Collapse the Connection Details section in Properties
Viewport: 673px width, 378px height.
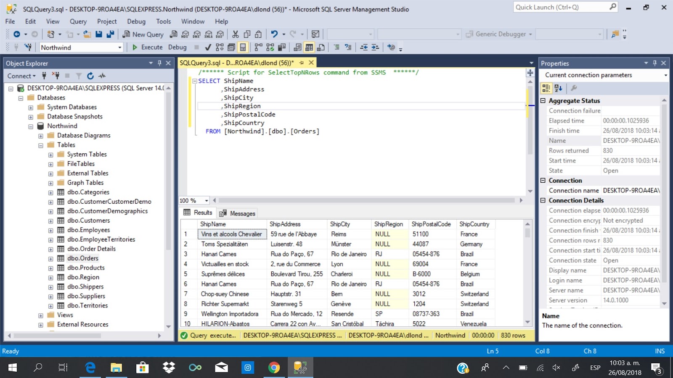542,200
